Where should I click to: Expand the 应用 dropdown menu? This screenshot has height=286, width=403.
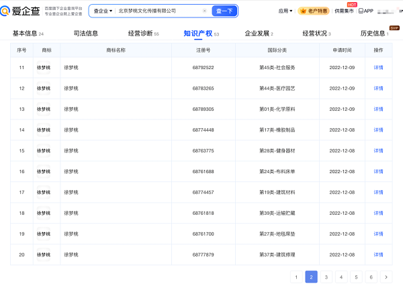coord(285,11)
